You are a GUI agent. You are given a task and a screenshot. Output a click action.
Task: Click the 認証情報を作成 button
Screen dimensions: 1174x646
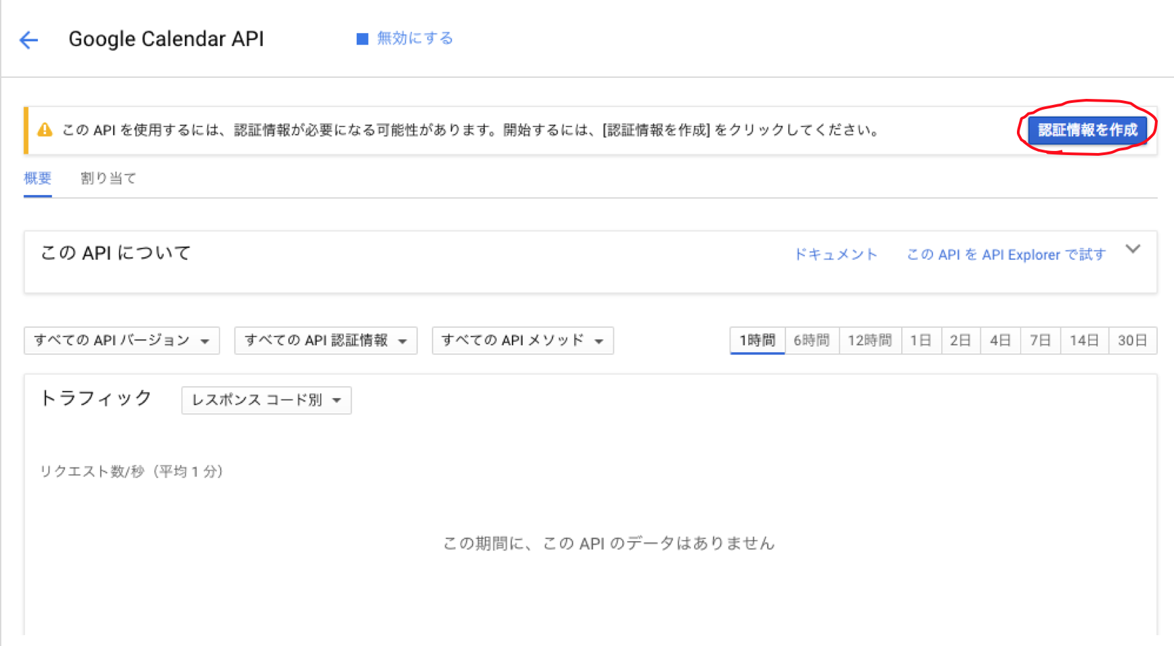tap(1087, 130)
